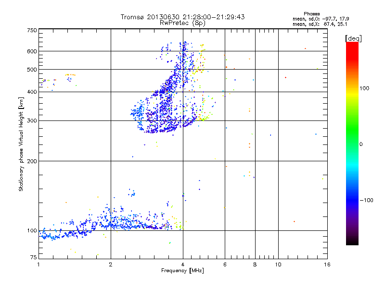385x288 pixels.
Task: Click the colorbar phase scale
Action: click(x=352, y=143)
